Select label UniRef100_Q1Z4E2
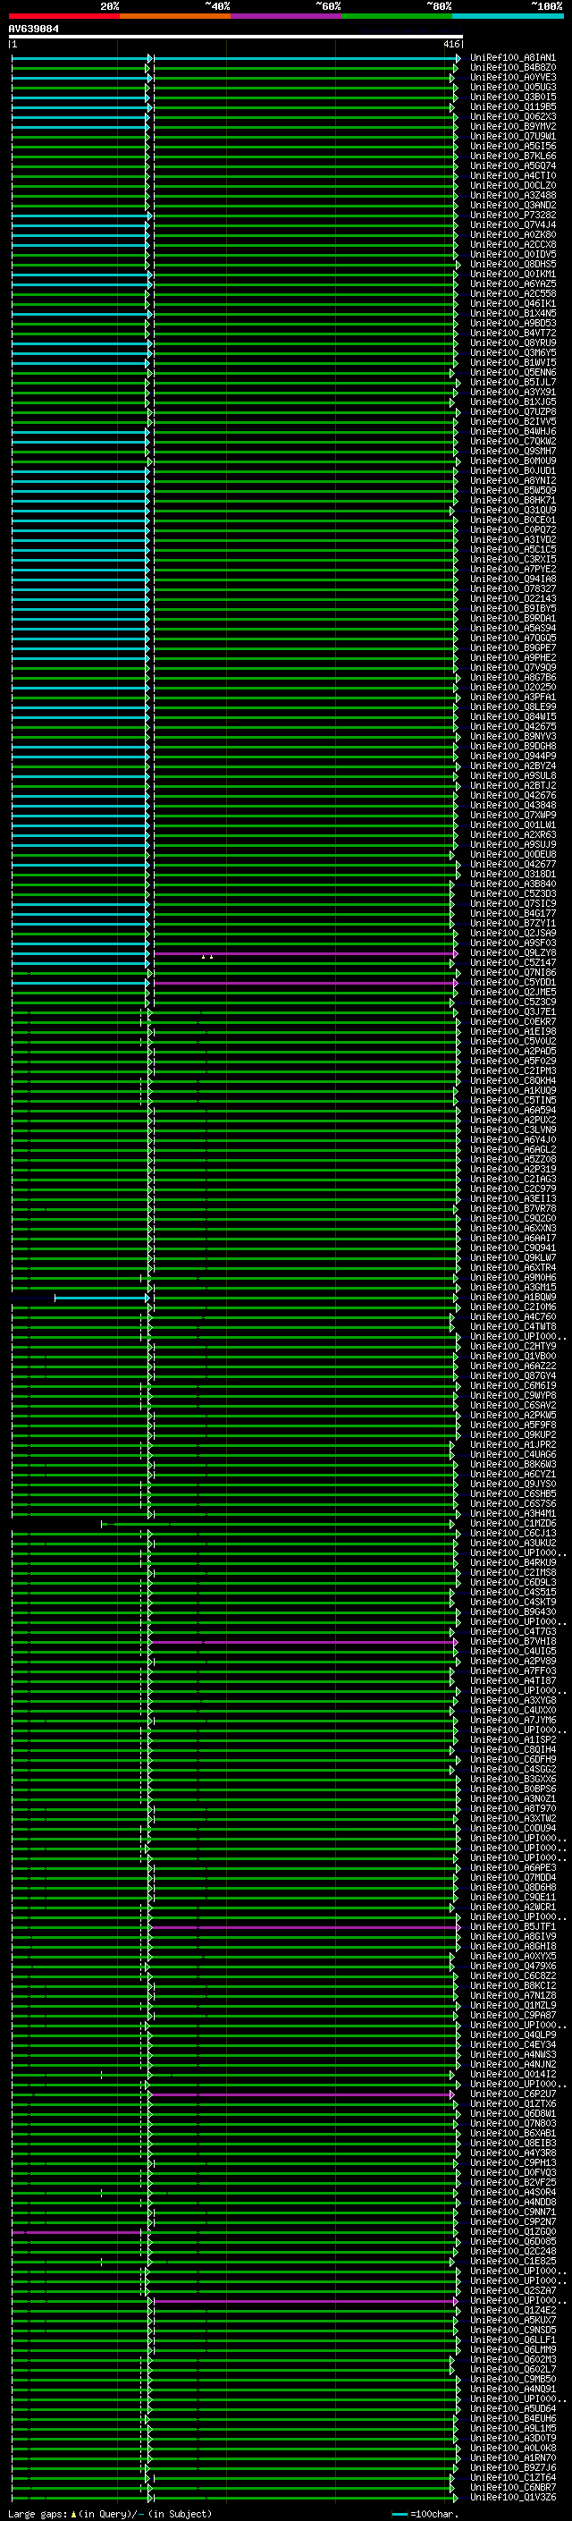The width and height of the screenshot is (572, 2521). pos(512,2310)
